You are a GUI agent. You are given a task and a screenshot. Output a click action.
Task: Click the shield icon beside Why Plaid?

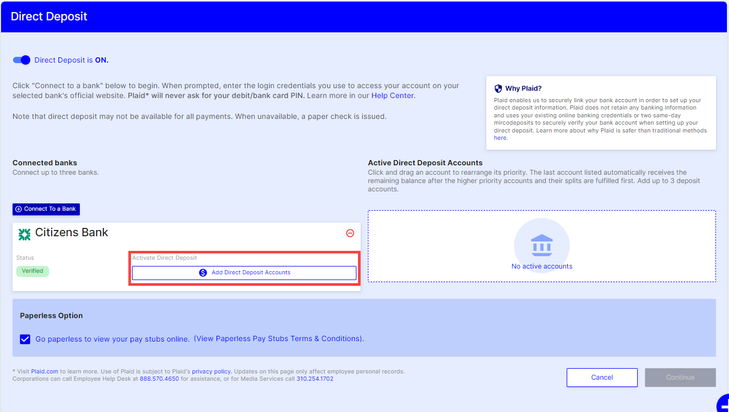coord(498,89)
